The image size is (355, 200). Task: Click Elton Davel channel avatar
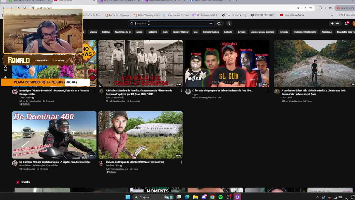pos(277,92)
